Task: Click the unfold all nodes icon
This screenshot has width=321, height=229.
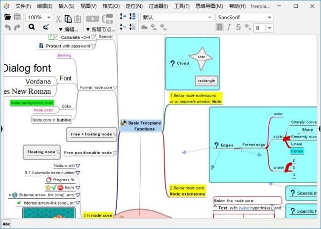Action: point(132,16)
